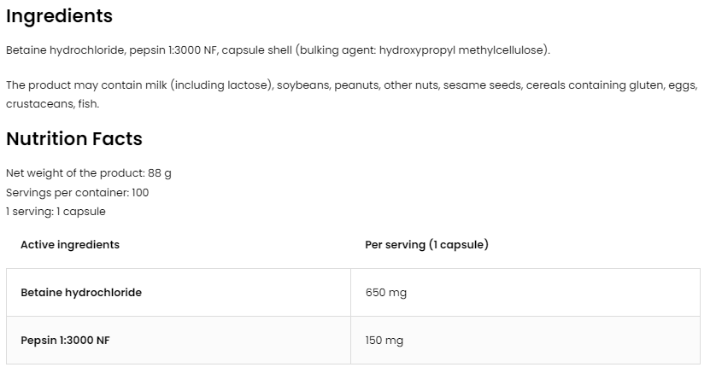Click cereals containing gluten in allergen text

(594, 85)
